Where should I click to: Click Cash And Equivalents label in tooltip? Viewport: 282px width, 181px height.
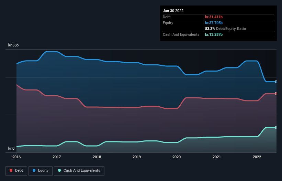[181, 34]
